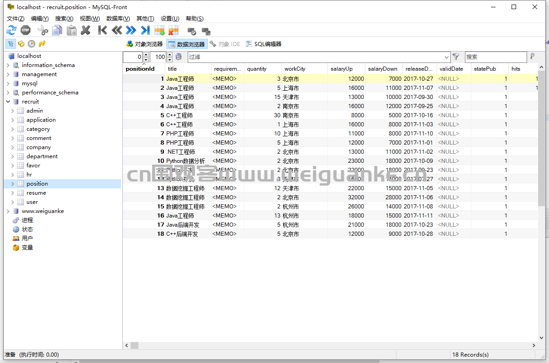Sort by the validDate column header
Image resolution: width=549 pixels, height=363 pixels.
tap(454, 69)
